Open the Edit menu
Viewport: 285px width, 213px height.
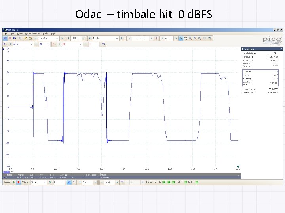pyautogui.click(x=13, y=34)
